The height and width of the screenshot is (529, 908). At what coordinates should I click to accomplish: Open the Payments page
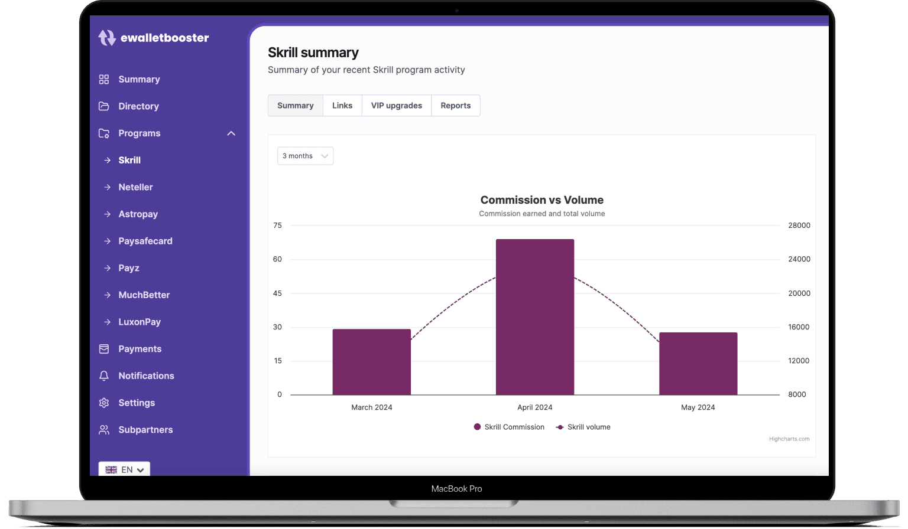click(x=140, y=349)
